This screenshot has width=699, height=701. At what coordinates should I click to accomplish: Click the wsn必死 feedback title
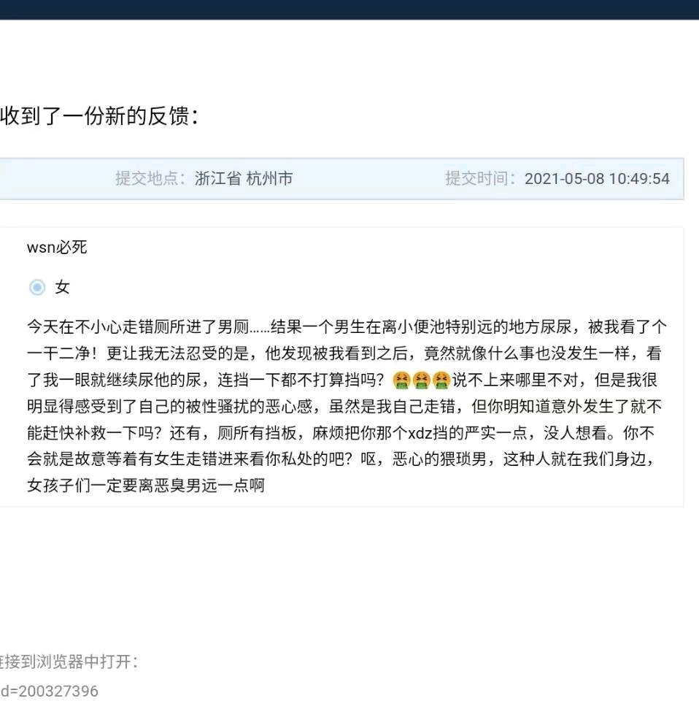(57, 248)
